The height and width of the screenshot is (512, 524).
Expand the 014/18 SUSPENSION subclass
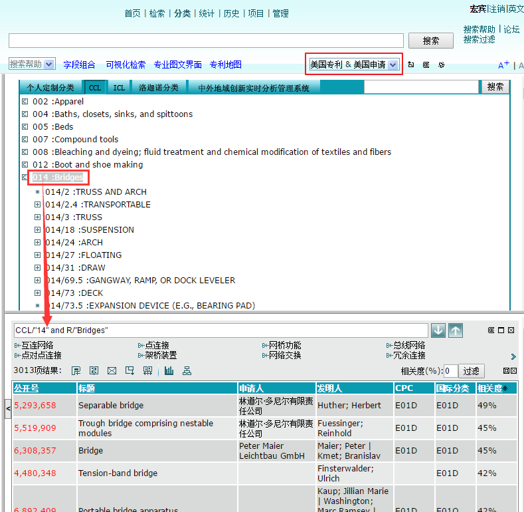38,230
